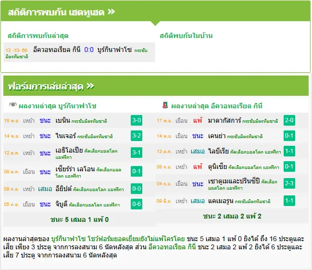
Task: Click the summary ชนะ 2 เสมo 2 แพ้ 2
Action: (232, 216)
